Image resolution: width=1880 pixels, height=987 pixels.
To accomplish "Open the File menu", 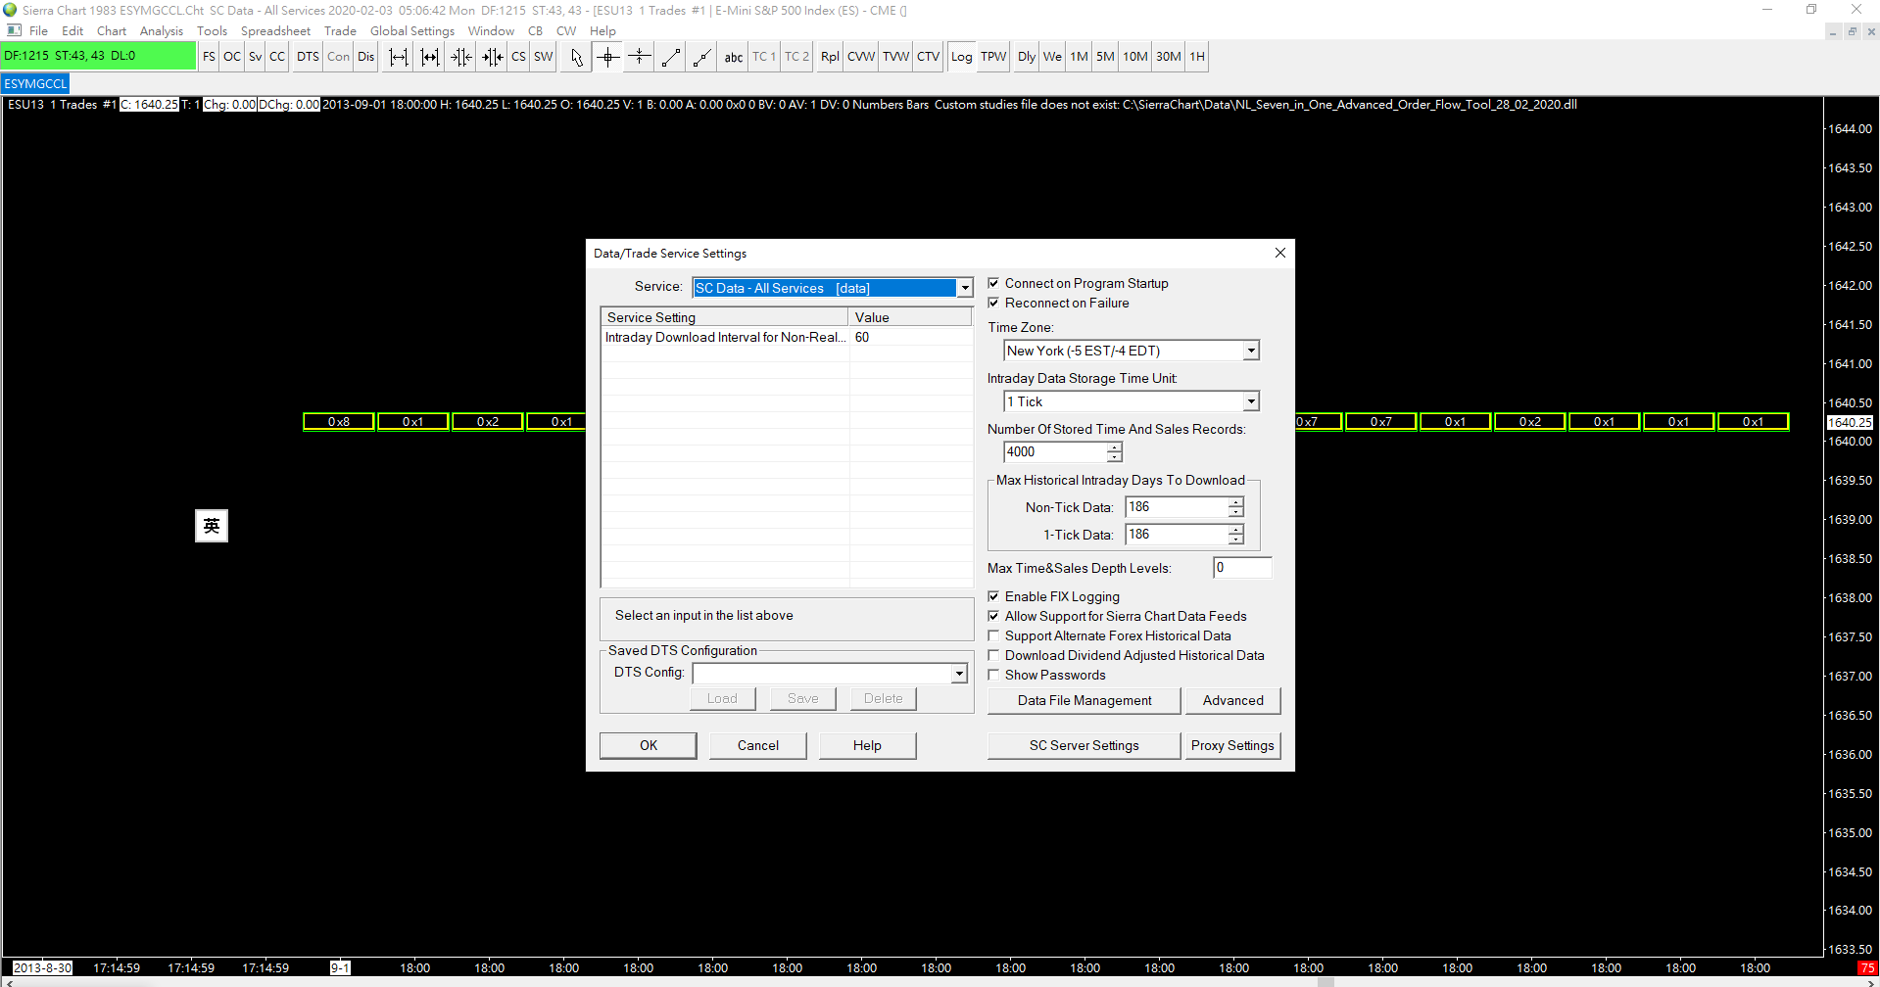I will pos(39,31).
